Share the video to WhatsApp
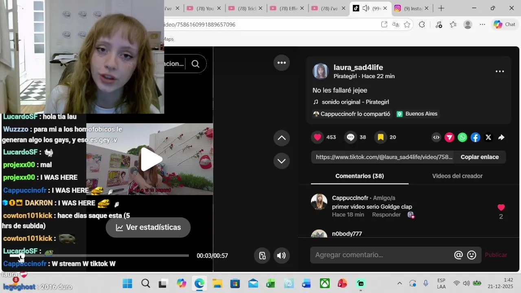The image size is (521, 293). (x=462, y=138)
